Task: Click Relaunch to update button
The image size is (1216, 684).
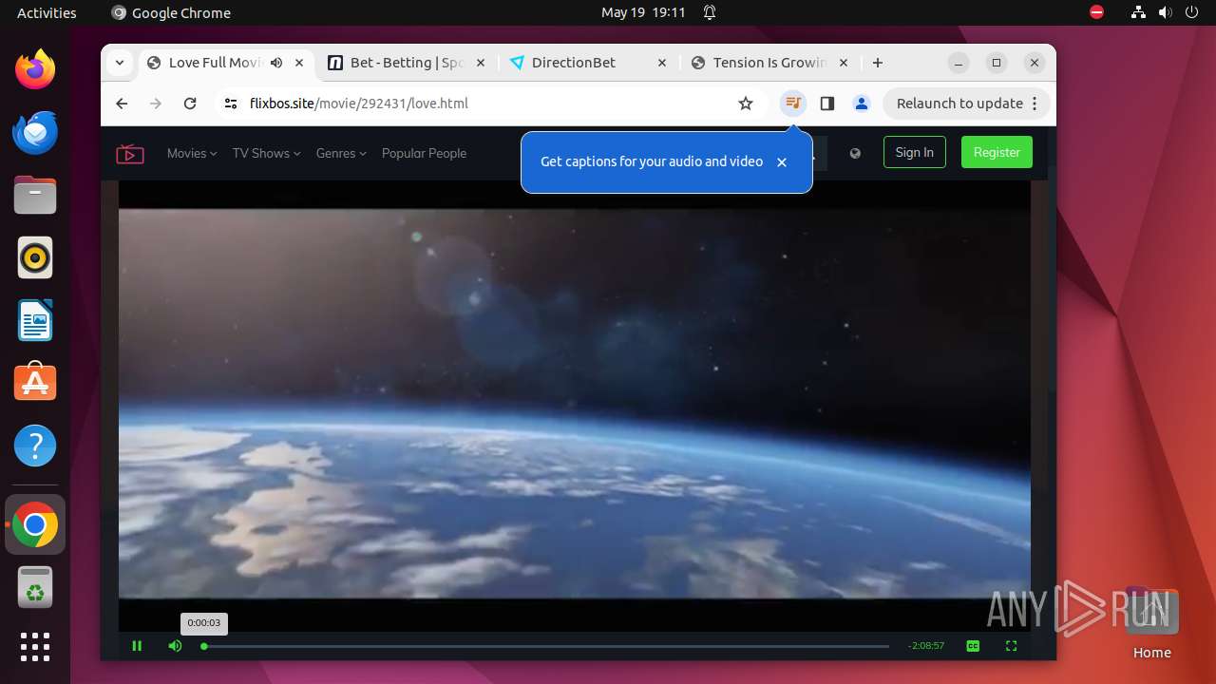Action: pos(966,104)
